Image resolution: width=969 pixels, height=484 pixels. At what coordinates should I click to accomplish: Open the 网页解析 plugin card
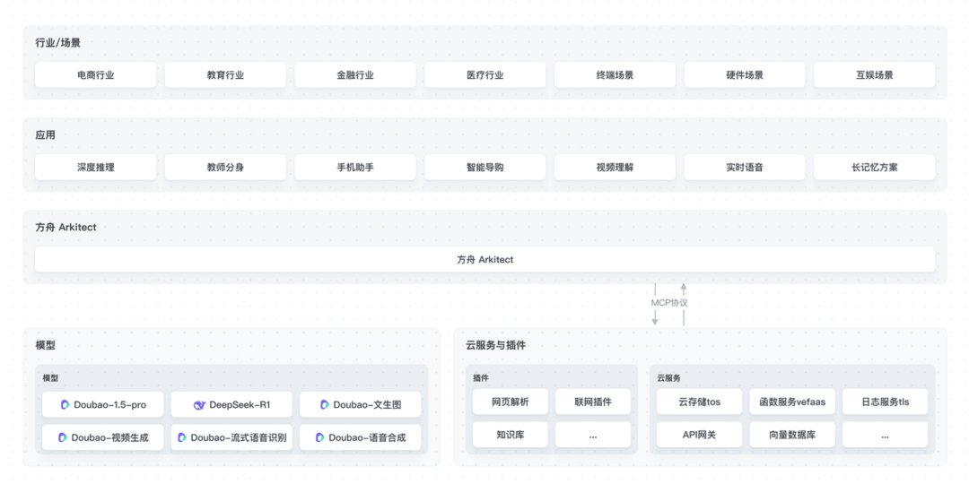coord(511,402)
